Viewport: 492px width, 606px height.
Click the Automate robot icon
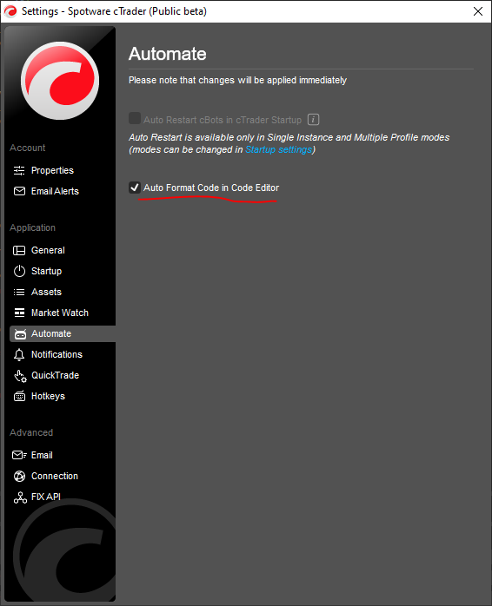(x=20, y=334)
